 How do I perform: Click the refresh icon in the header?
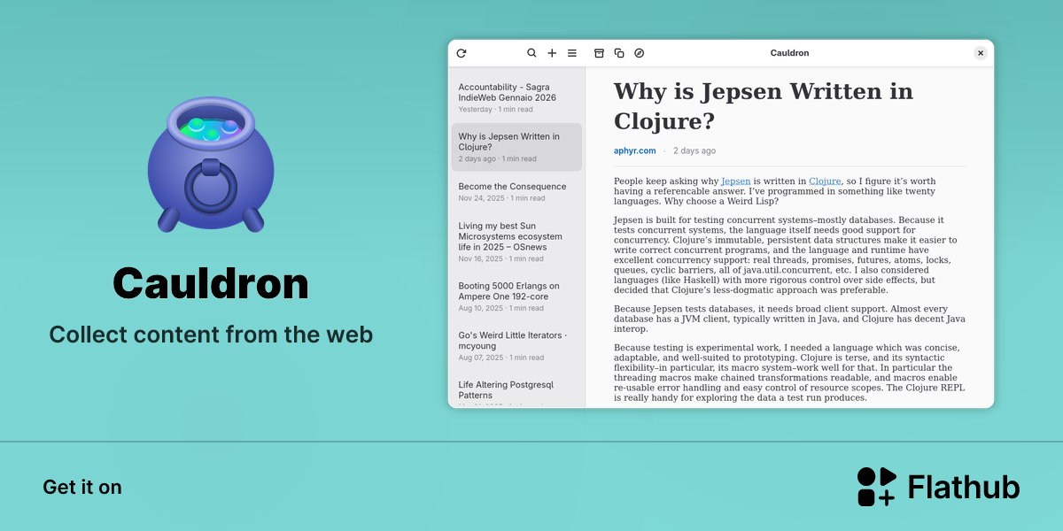pos(462,53)
